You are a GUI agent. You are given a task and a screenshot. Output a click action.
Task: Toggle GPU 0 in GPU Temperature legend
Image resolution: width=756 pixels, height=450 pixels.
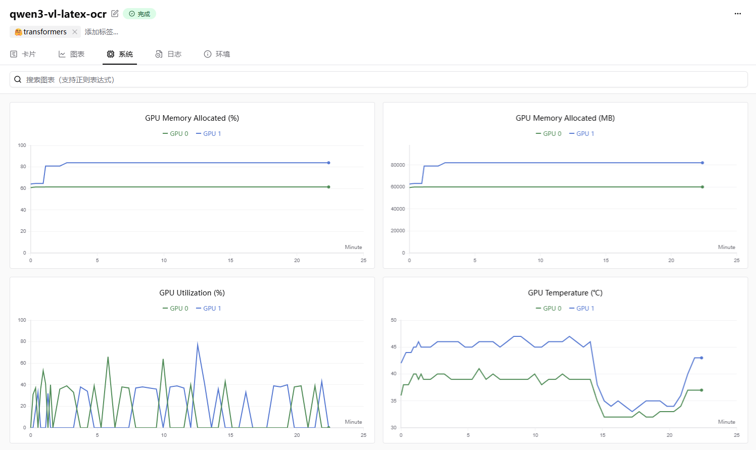(549, 309)
